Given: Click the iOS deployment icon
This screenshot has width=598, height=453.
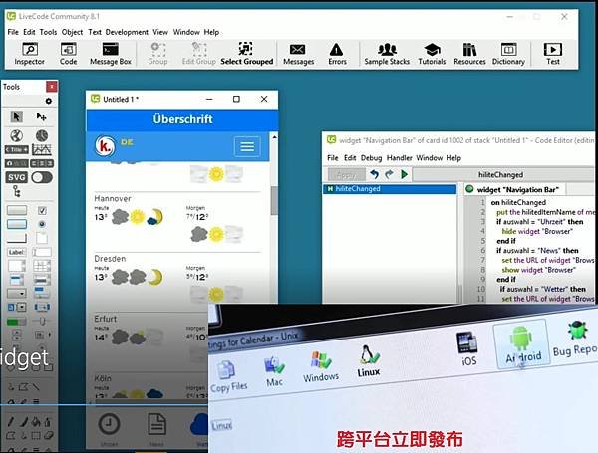Looking at the screenshot, I should 468,348.
